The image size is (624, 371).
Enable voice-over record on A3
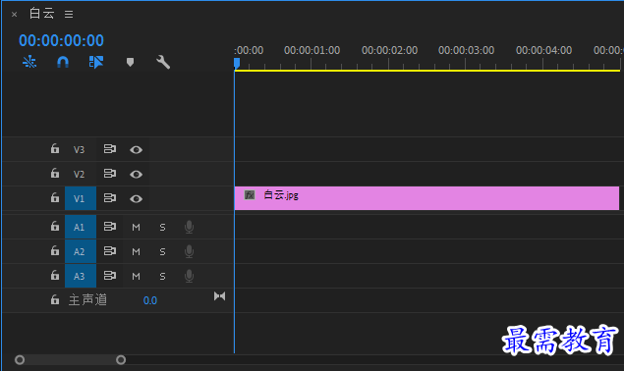pos(189,276)
